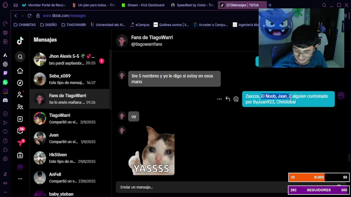Open Twitch panel in Opera sidebar
The width and height of the screenshot is (351, 197).
click(5, 73)
